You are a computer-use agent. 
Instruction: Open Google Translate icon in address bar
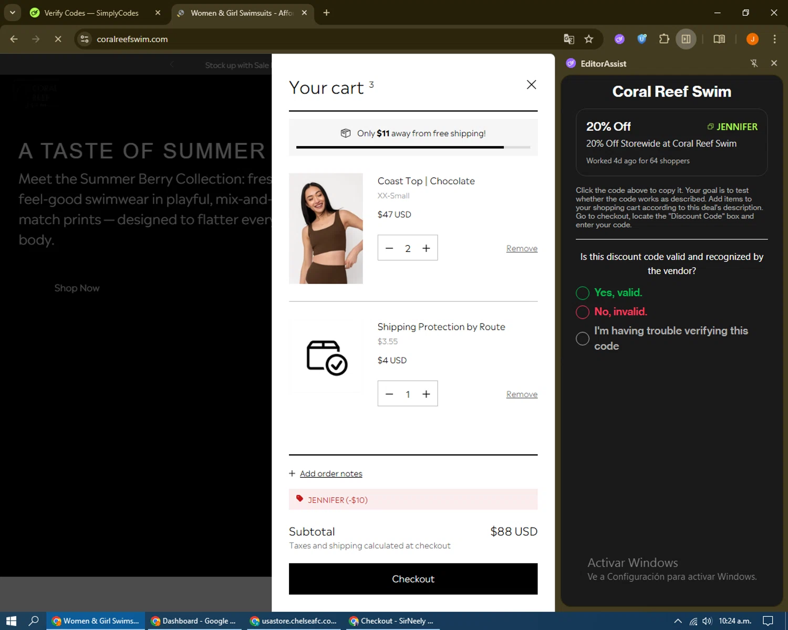point(569,39)
